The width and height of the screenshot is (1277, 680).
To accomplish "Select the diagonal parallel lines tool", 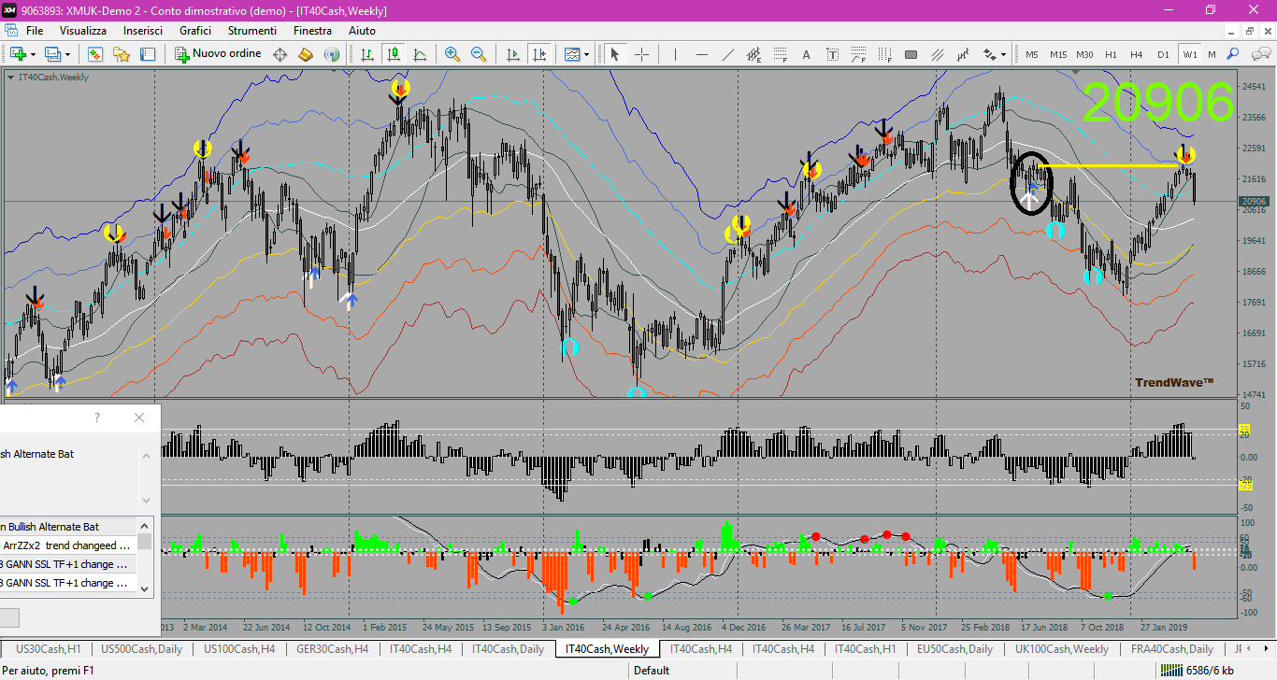I will (x=937, y=54).
